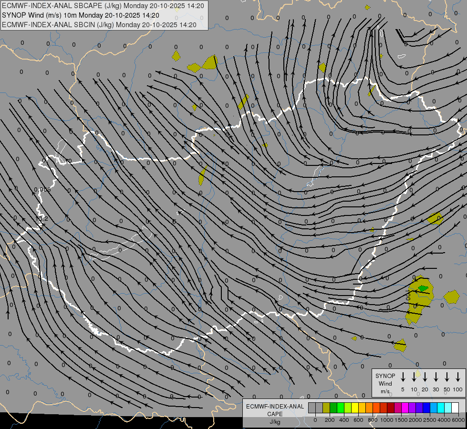Click the 200 label in CAPE legend
The height and width of the screenshot is (429, 467).
coord(330,420)
